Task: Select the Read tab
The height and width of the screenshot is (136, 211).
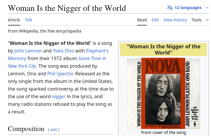Action: click(x=142, y=20)
